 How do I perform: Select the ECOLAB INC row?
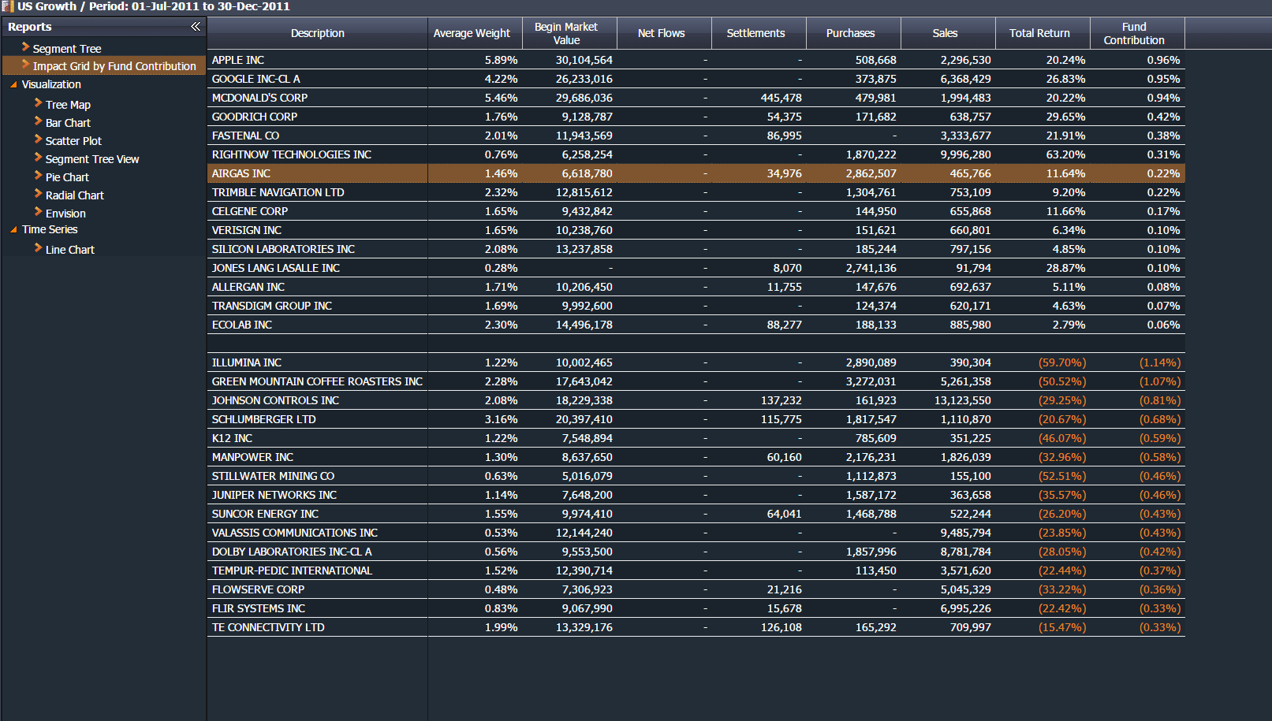click(x=696, y=325)
